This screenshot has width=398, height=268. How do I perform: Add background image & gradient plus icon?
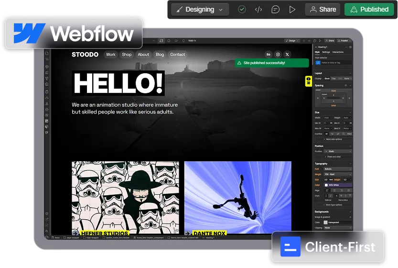[350, 217]
